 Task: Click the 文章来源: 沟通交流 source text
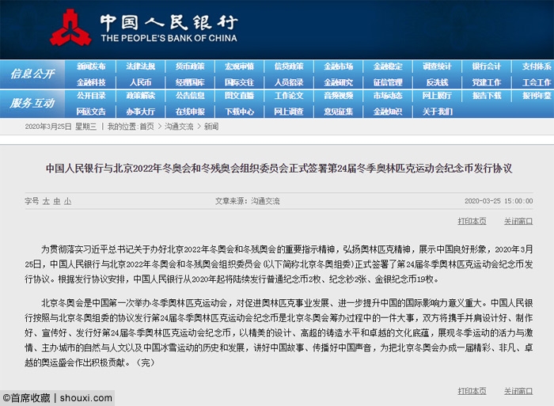coord(247,201)
